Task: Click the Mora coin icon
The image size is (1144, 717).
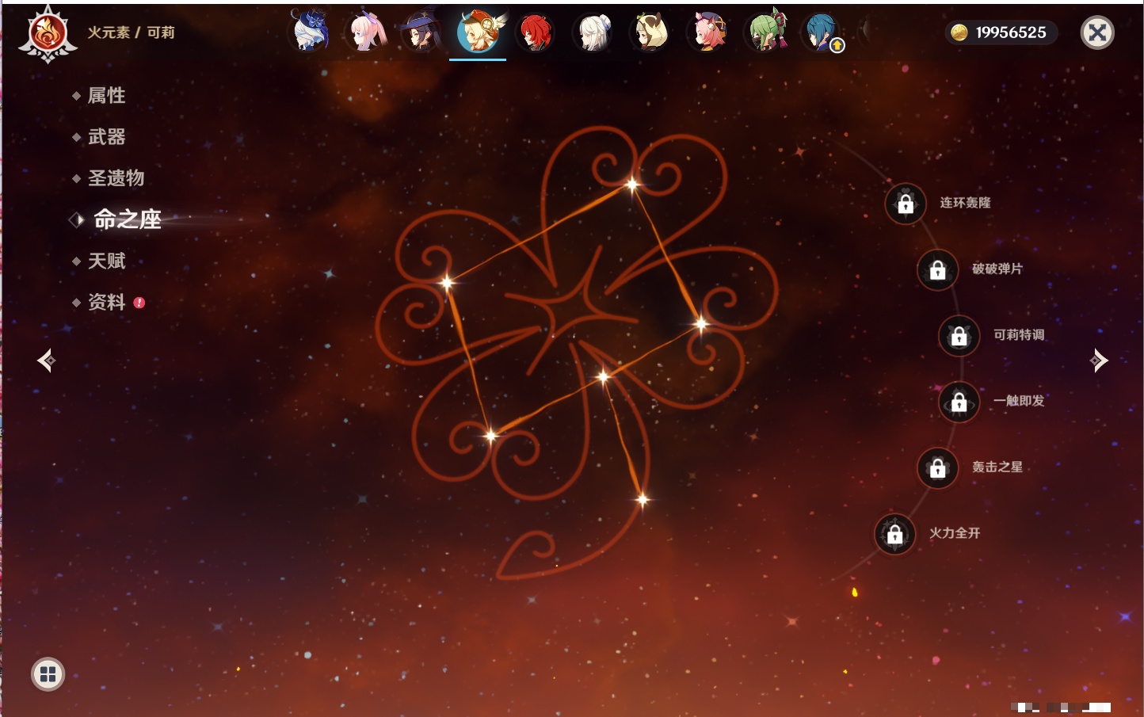Action: tap(959, 32)
